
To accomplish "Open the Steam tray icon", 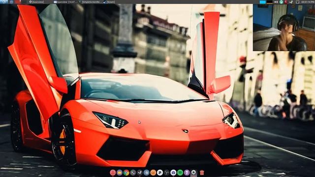I will (x=291, y=2).
